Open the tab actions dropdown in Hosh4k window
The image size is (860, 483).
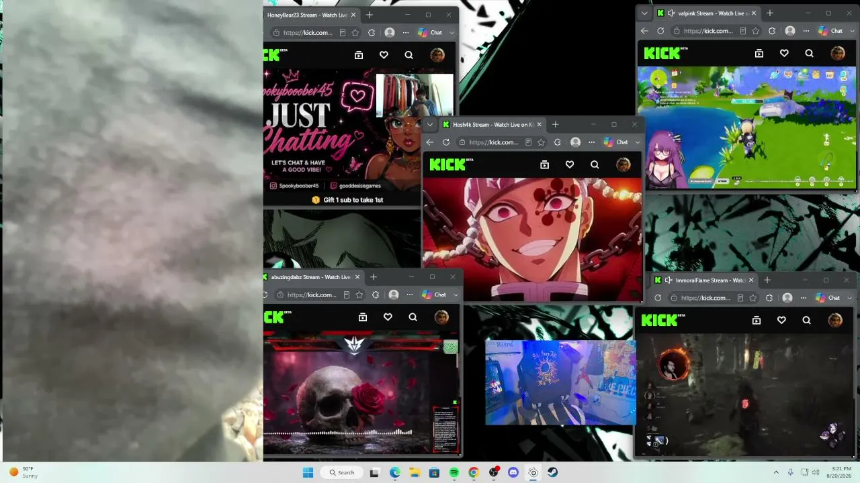429,125
